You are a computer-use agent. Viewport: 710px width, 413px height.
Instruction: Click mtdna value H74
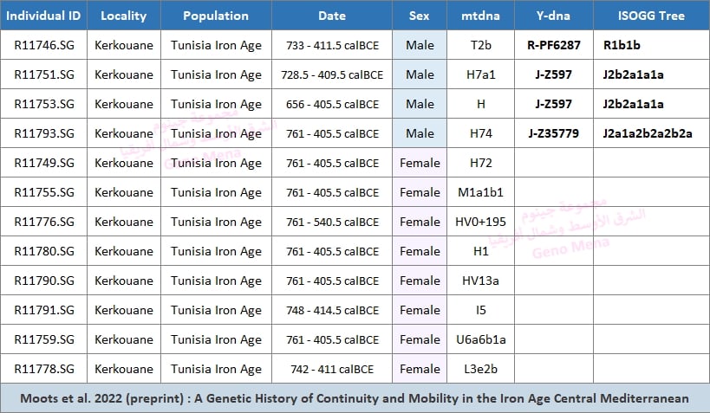click(480, 133)
